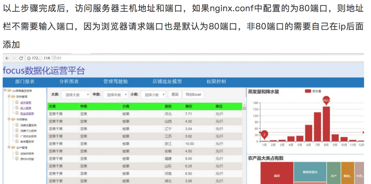Screen dimensions: 371x184
Task: Open the 选择中类 dropdown
Action: pyautogui.click(x=116, y=95)
